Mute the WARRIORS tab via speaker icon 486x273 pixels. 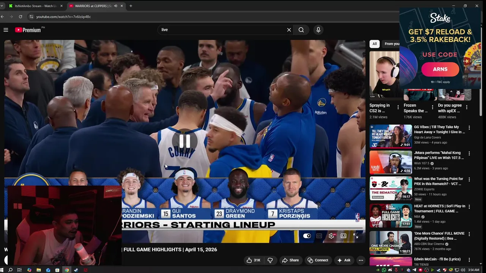coord(115,6)
